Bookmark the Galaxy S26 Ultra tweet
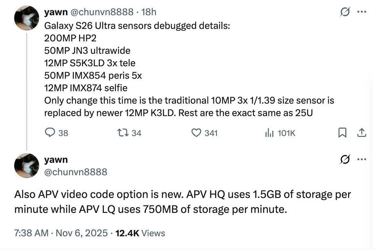The width and height of the screenshot is (377, 250). 342,133
